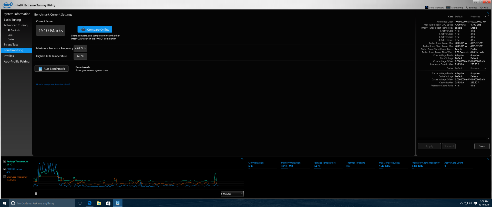
Task: Select Core under Advanced Tuning
Action: (x=10, y=35)
